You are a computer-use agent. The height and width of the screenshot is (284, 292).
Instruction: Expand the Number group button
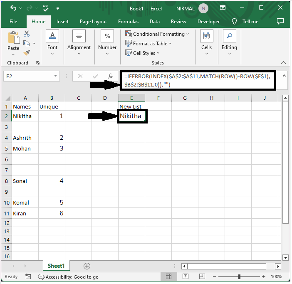pos(107,42)
